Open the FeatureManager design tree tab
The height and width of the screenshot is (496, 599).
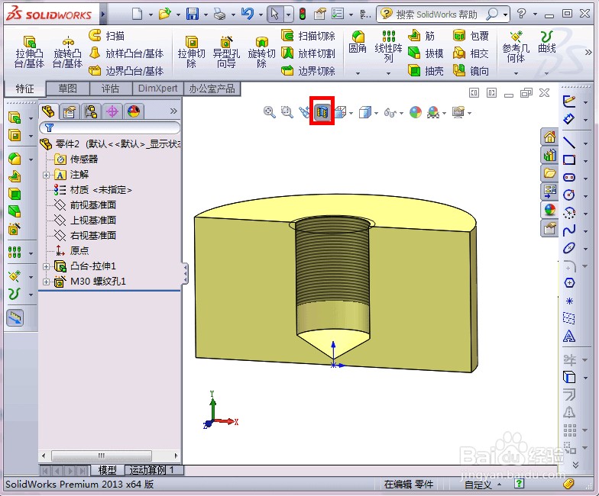tap(48, 111)
